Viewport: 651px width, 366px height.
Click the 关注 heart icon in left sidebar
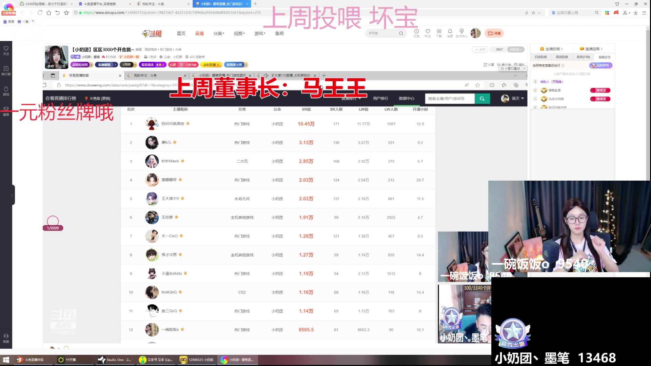(6, 50)
